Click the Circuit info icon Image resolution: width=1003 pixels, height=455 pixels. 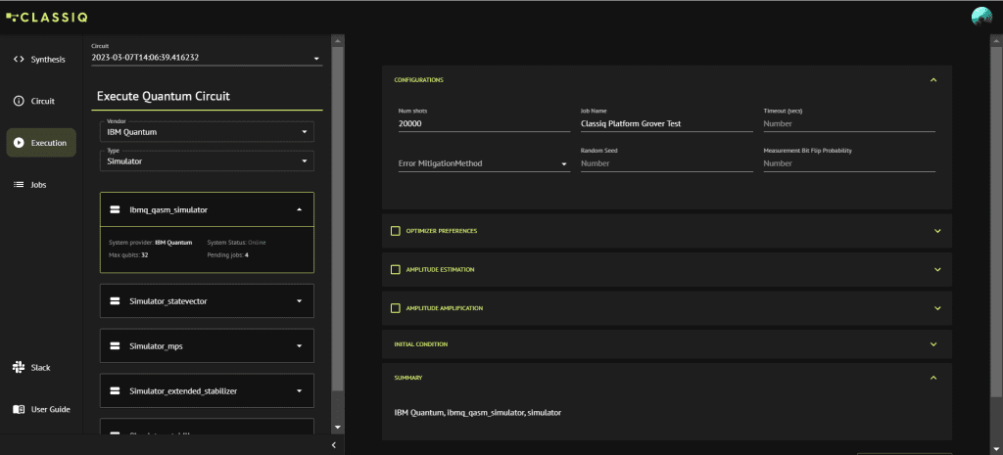18,102
